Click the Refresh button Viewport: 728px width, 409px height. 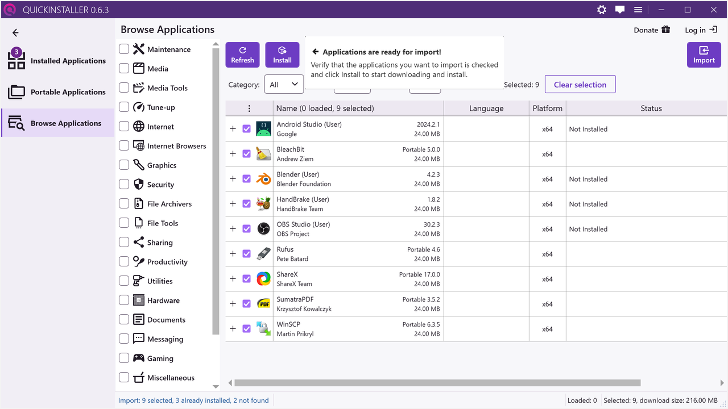pos(242,55)
